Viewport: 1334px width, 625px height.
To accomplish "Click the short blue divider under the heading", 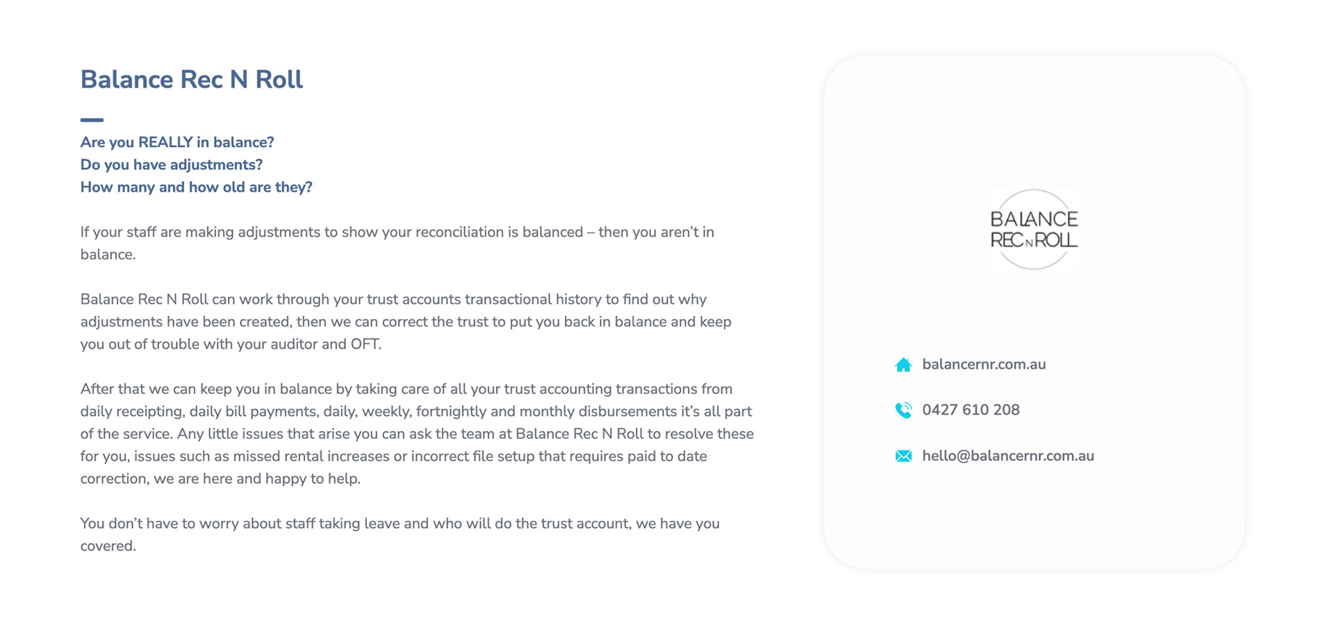I will (92, 120).
